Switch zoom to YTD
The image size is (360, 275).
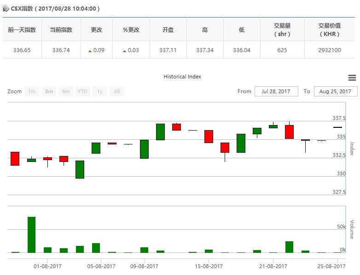coord(83,91)
